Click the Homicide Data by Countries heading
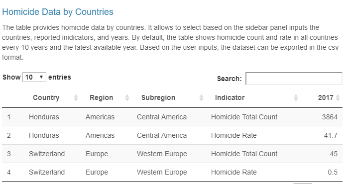Screen dimensions: 347x184 click(x=58, y=12)
